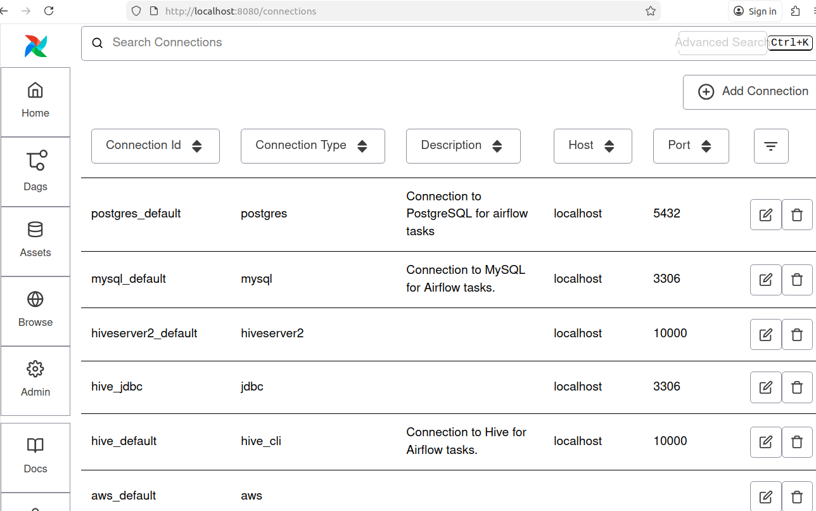Focus the Search Connections field
Image resolution: width=816 pixels, height=511 pixels.
click(380, 42)
